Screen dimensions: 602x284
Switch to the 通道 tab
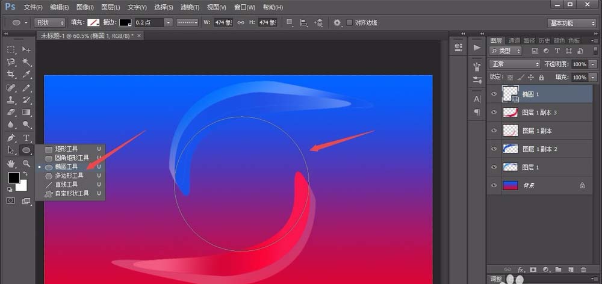click(x=515, y=40)
